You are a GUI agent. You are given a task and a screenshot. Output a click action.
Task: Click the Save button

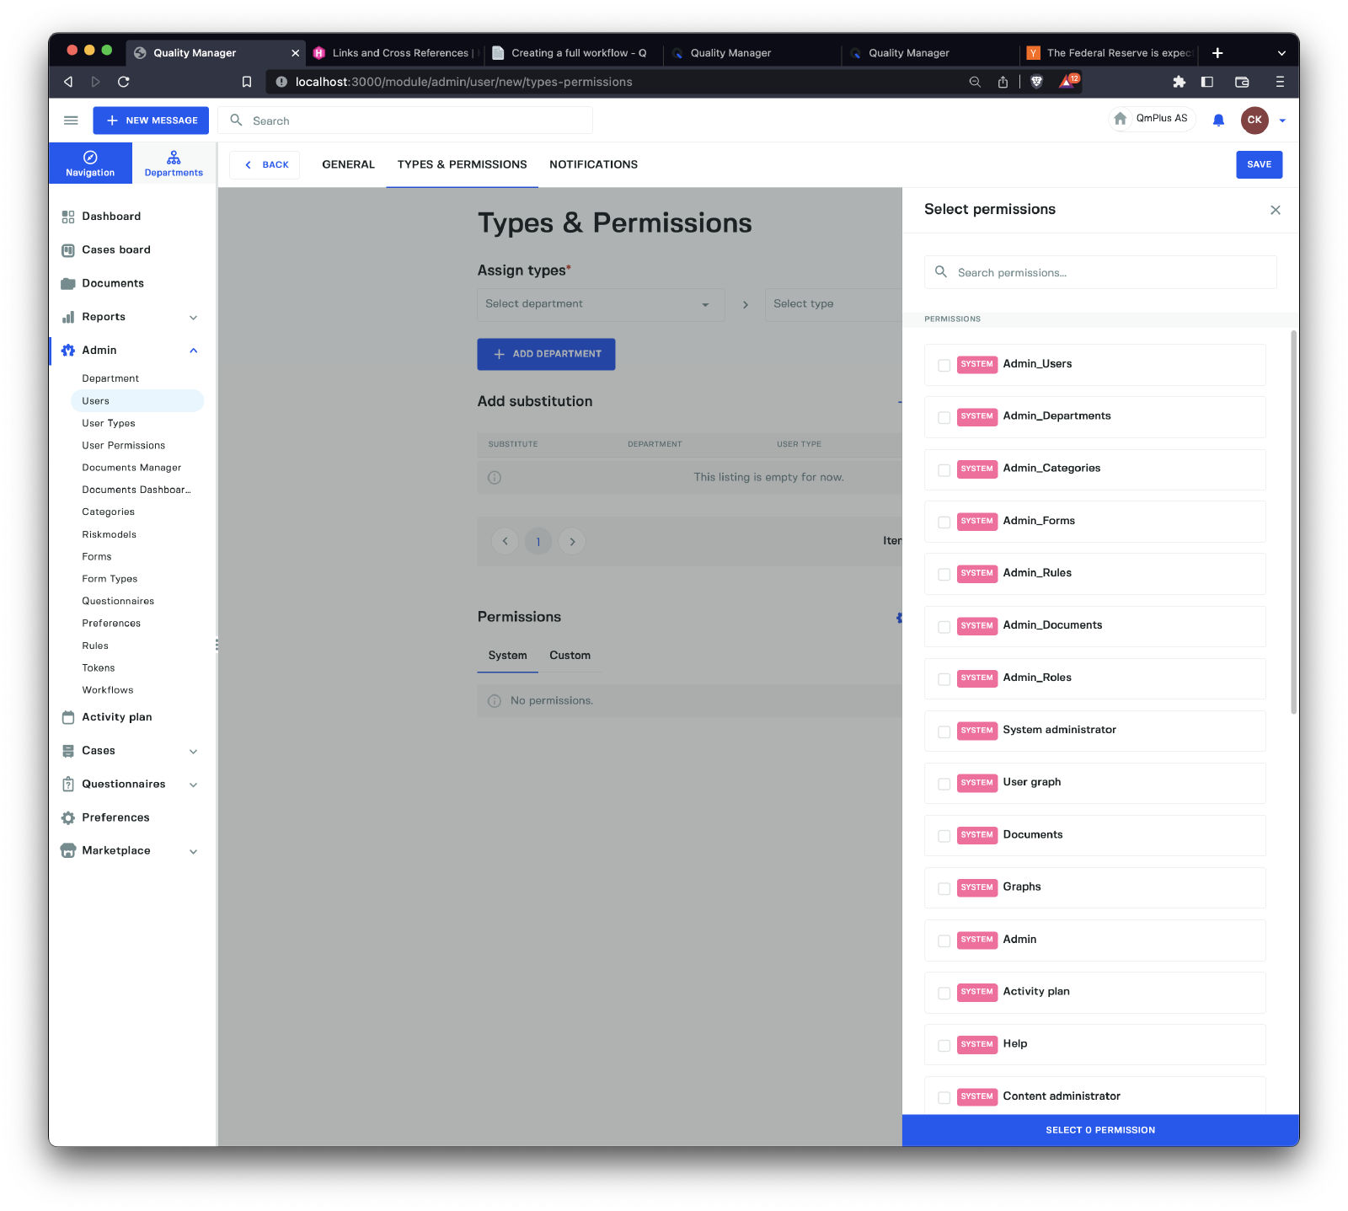click(1259, 164)
